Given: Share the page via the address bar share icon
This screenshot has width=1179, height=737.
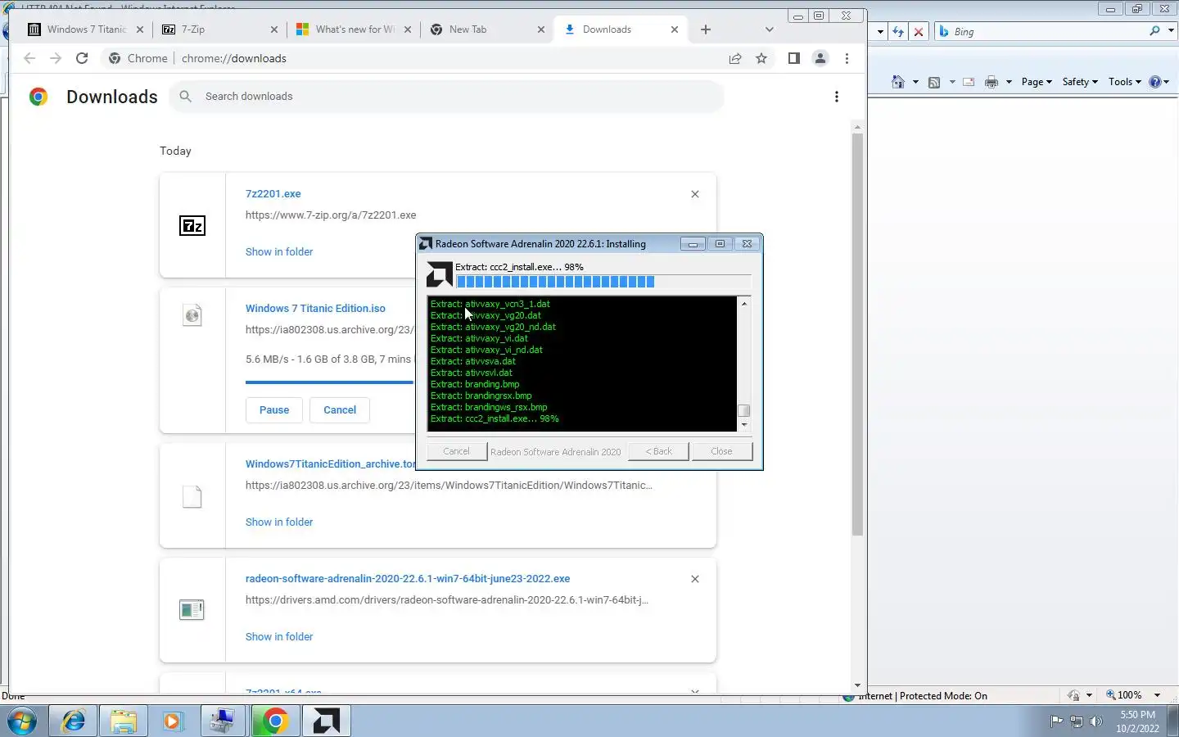Looking at the screenshot, I should point(735,58).
